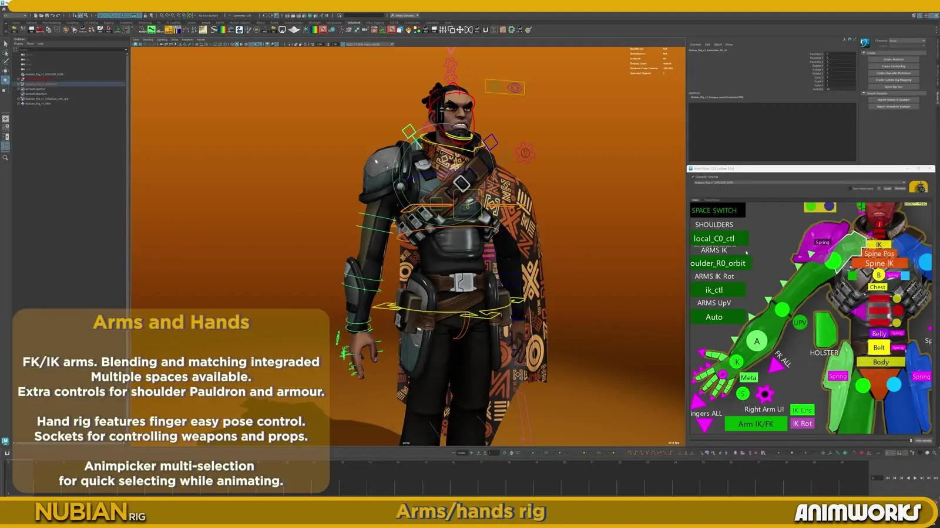Choose the Scale tool in the toolbox
Viewport: 940px width, 528px height.
pos(5,89)
